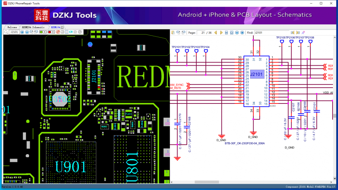The image size is (338, 190).
Task: Toggle the CR display button
Action: (71, 32)
